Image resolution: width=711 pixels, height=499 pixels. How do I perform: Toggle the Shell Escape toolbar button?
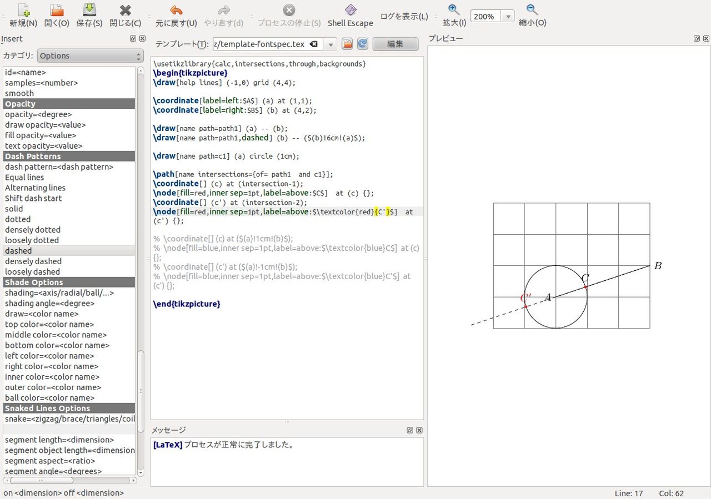pos(351,15)
